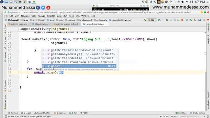This screenshot has height=118, width=210.
Task: Close the LoggedIn2Activity.kt tab
Action: tap(106, 24)
